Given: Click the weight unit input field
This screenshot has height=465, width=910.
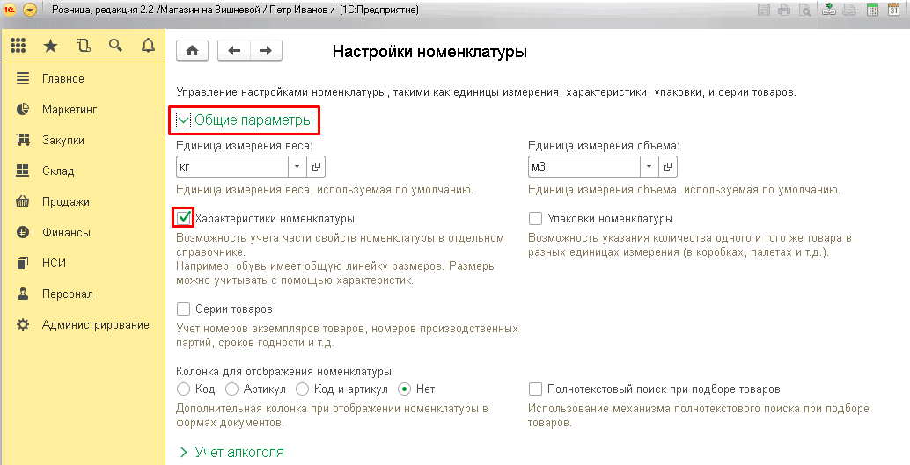Looking at the screenshot, I should coord(231,166).
